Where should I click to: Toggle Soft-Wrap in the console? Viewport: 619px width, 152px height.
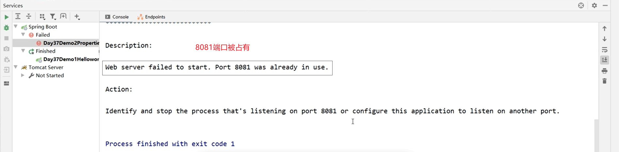tap(605, 50)
